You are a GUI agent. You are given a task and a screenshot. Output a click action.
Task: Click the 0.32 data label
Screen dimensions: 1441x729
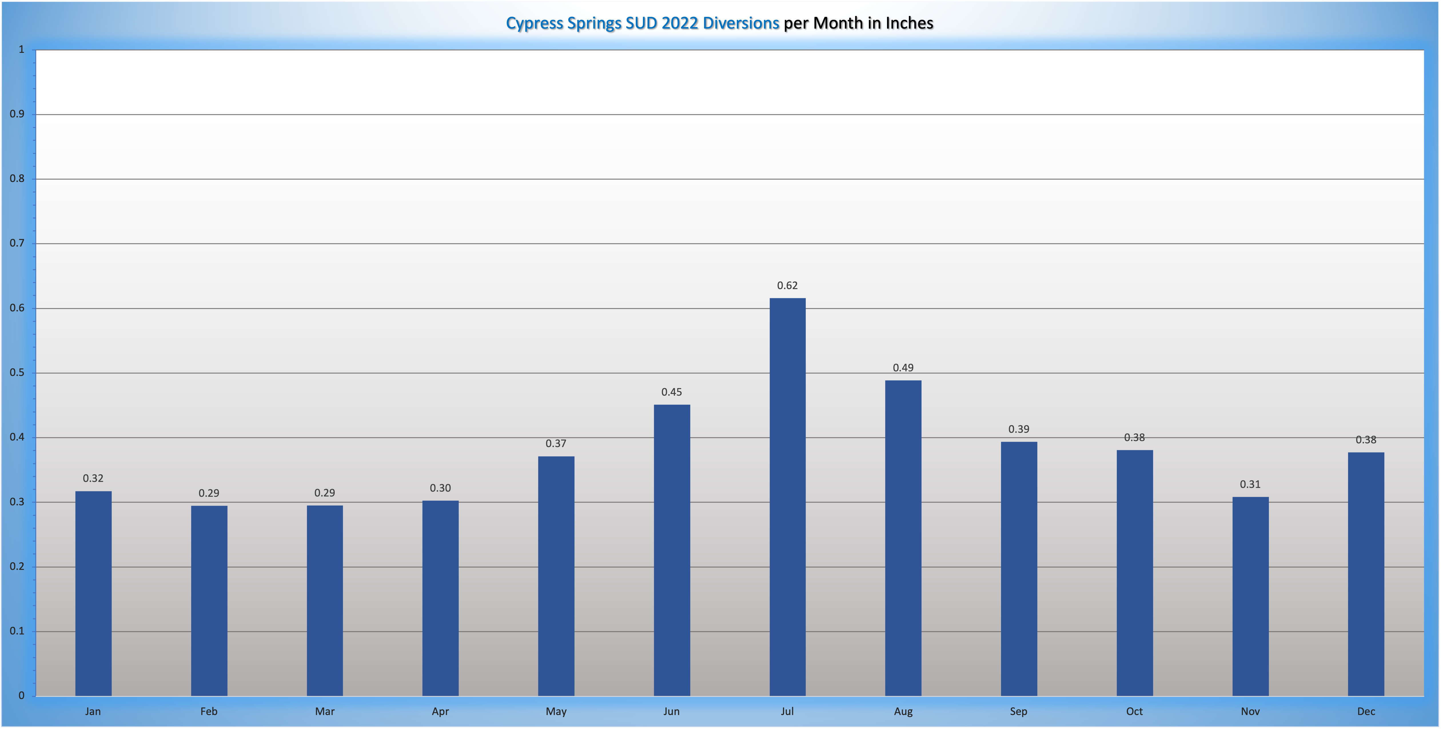click(93, 478)
